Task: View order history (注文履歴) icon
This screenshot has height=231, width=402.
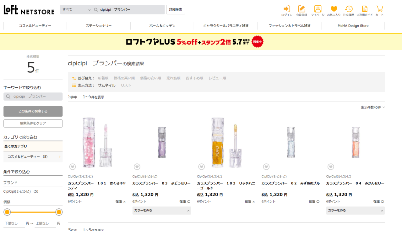Action: pos(349,11)
